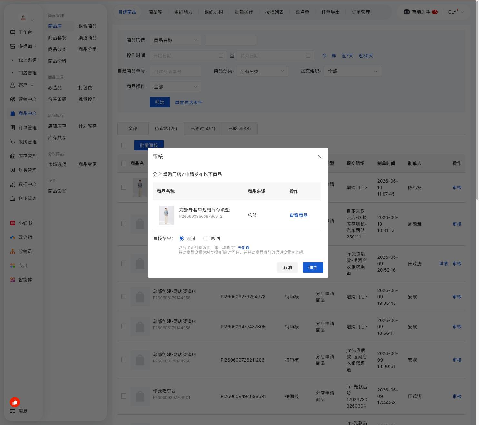Open the 分销员 icon
The height and width of the screenshot is (425, 479).
click(13, 251)
